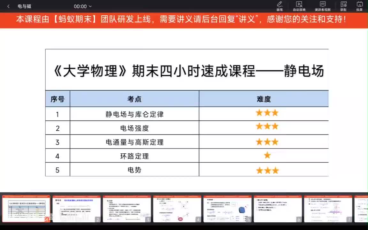
Task: Open slide 2 thumbnail
Action: 77,209
